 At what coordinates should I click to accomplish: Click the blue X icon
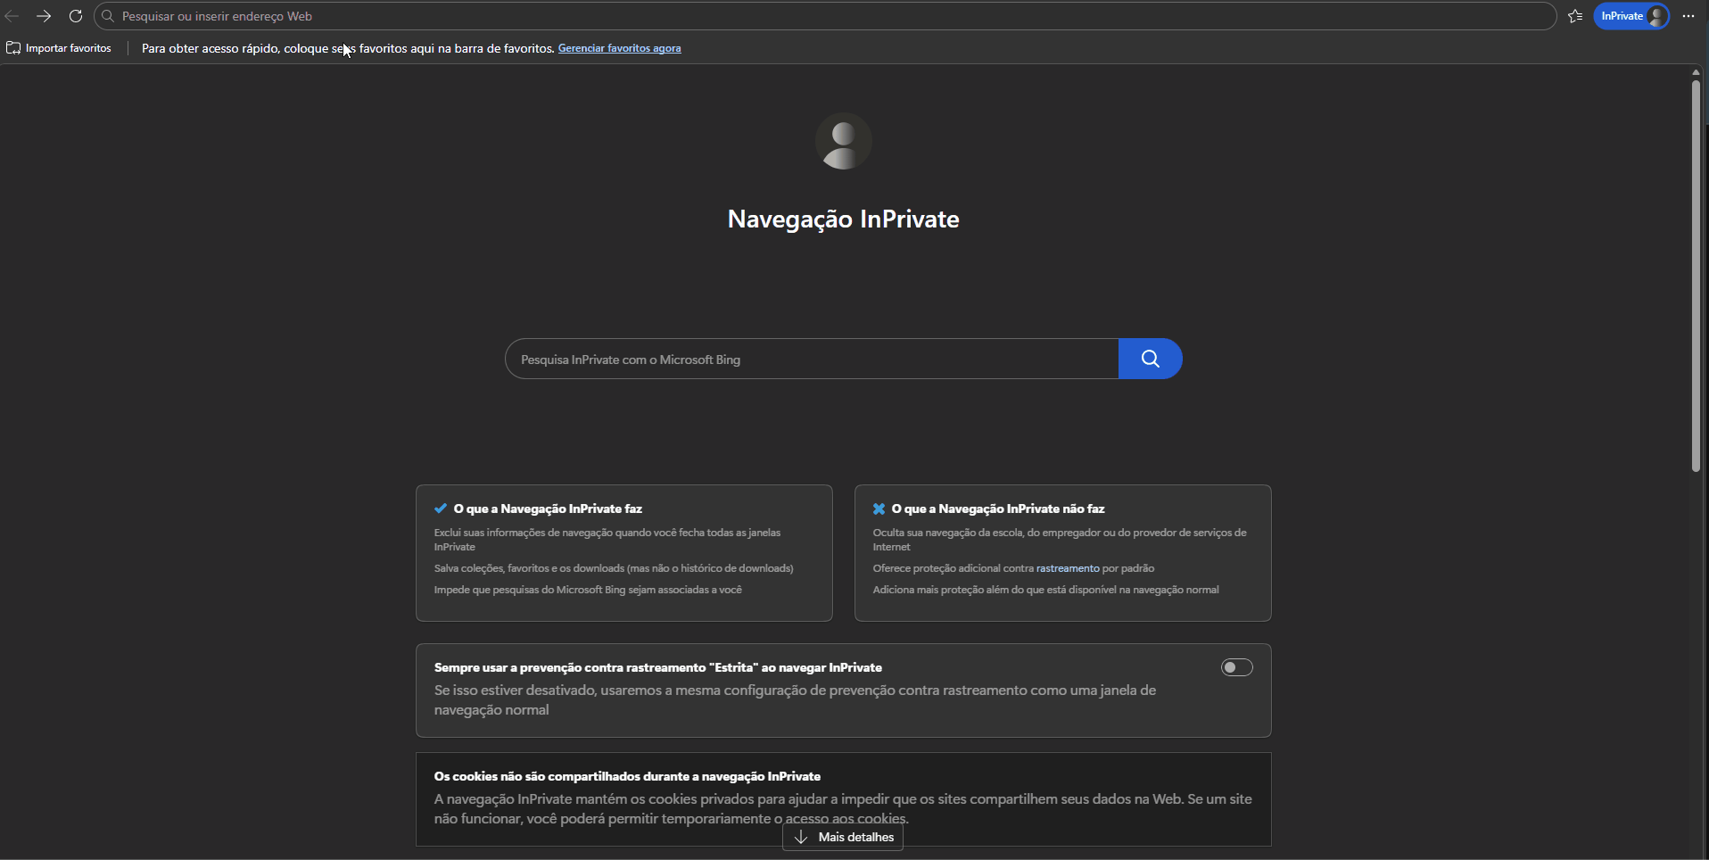click(879, 509)
